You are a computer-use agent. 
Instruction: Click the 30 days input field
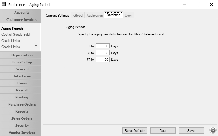point(103,46)
